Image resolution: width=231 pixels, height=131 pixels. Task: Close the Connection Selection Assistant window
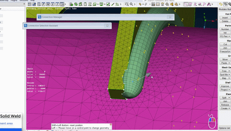(107, 26)
